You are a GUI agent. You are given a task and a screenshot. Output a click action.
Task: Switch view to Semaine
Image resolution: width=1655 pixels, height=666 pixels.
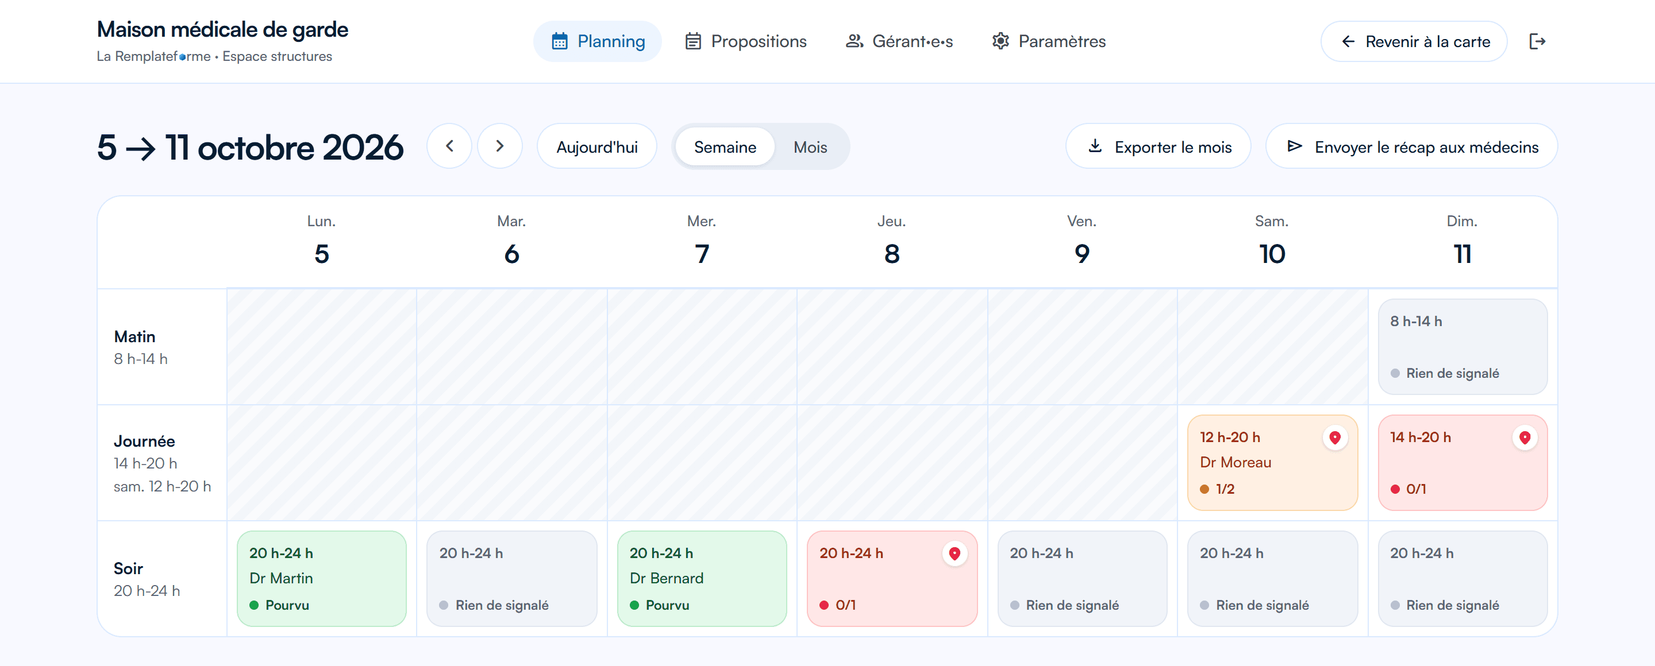pos(725,147)
